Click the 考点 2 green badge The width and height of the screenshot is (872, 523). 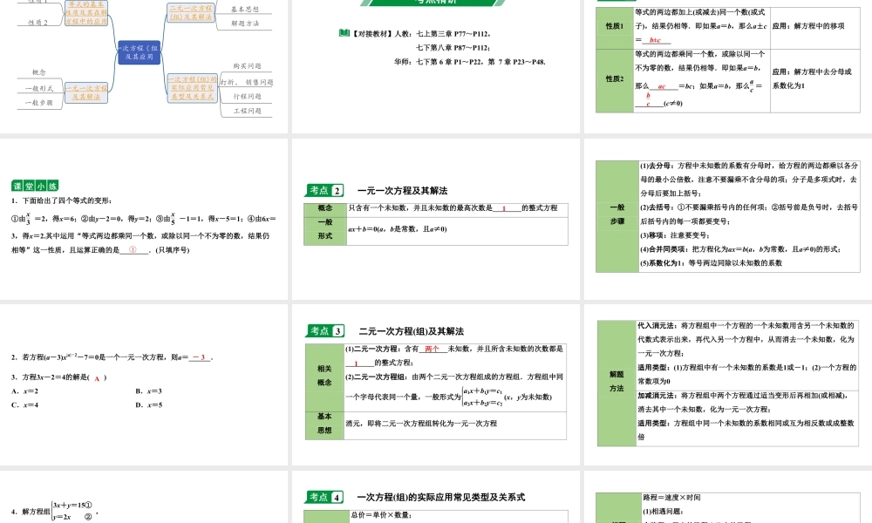tap(325, 190)
